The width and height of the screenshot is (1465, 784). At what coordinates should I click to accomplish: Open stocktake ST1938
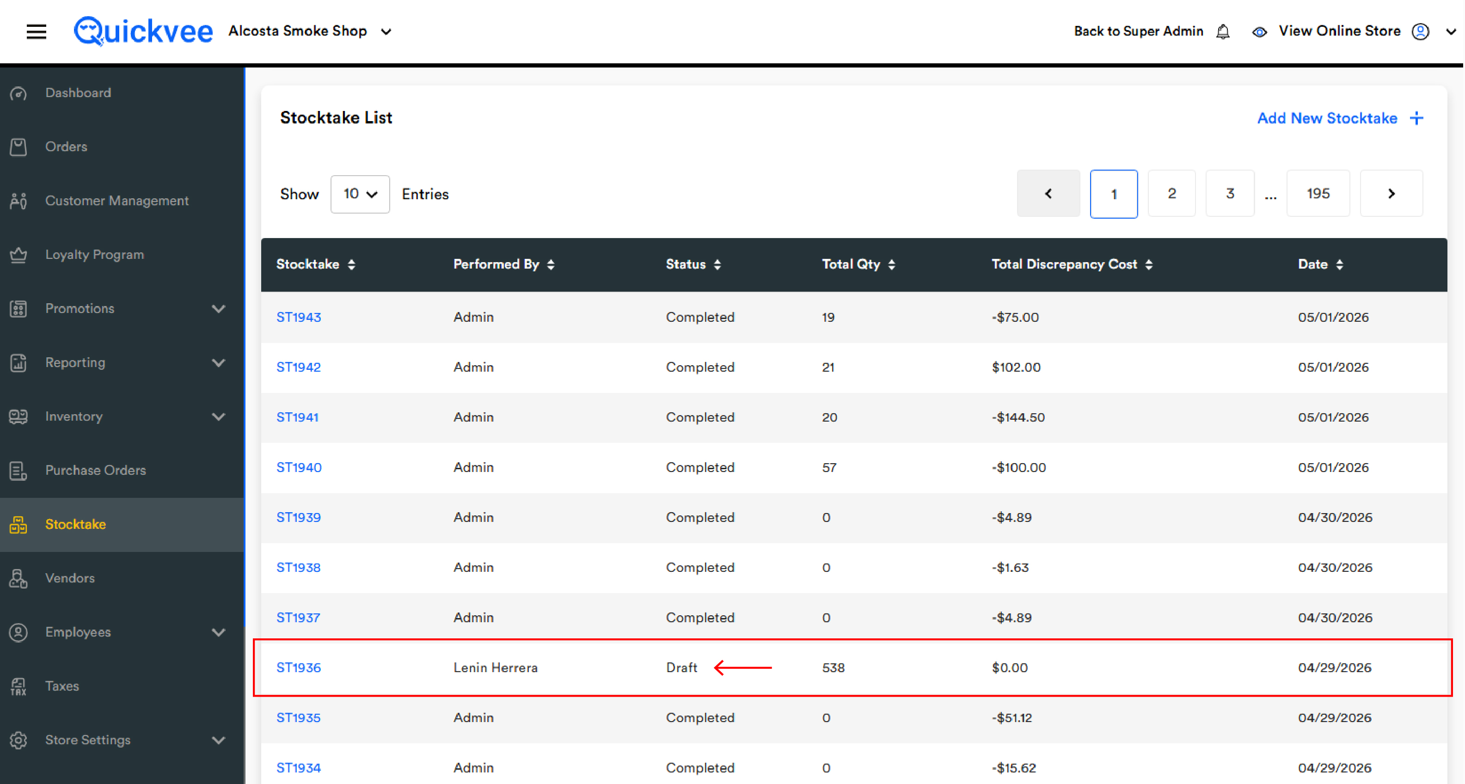point(299,567)
